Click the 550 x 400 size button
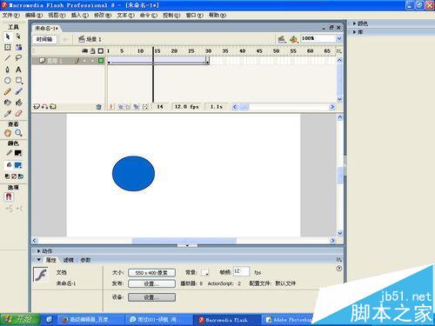 tap(151, 273)
